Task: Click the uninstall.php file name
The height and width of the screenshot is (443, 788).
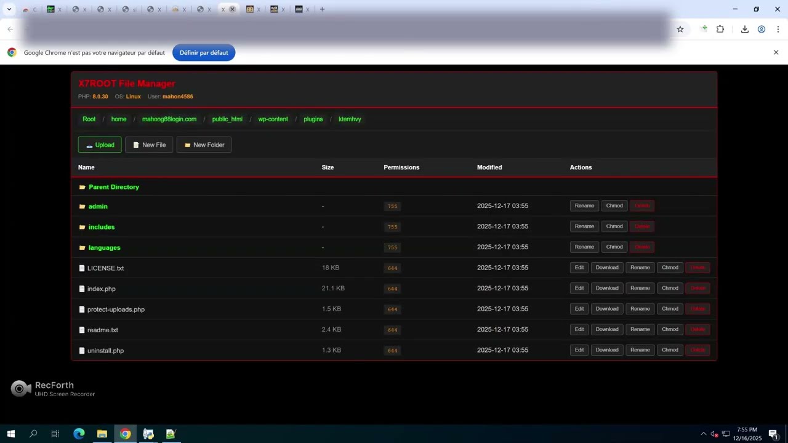Action: pyautogui.click(x=105, y=351)
